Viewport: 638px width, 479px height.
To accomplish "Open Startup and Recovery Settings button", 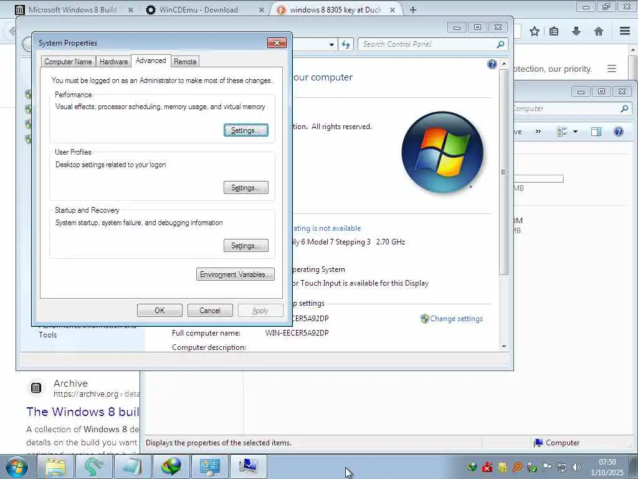I will click(x=245, y=246).
